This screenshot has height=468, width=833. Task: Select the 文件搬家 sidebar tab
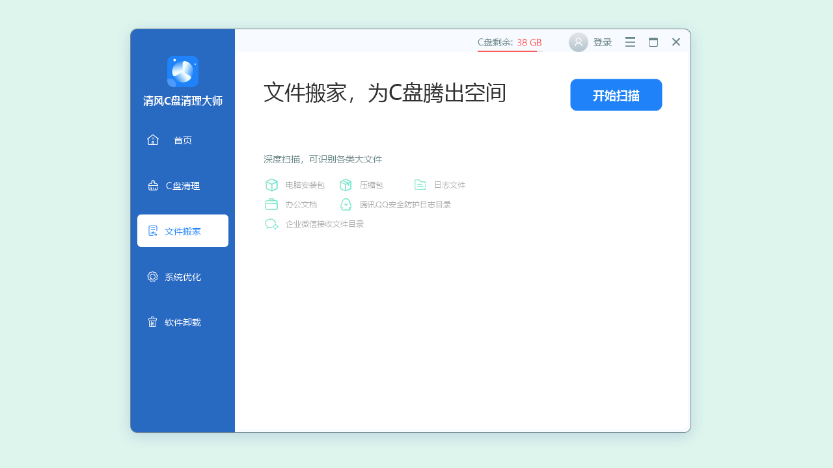[x=183, y=230]
